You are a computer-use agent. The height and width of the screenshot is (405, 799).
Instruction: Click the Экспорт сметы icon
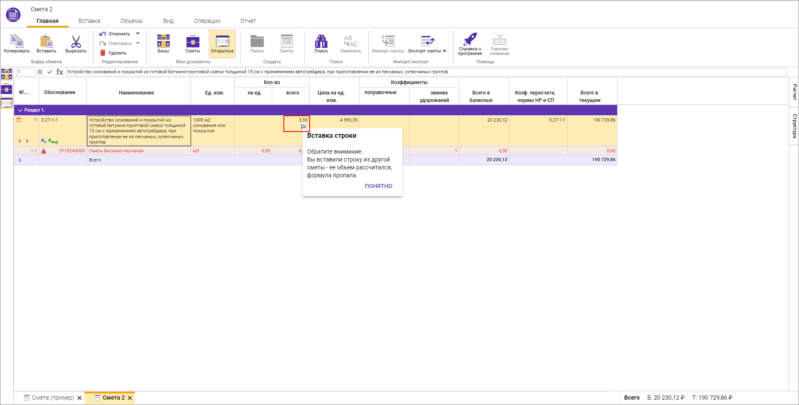[427, 41]
